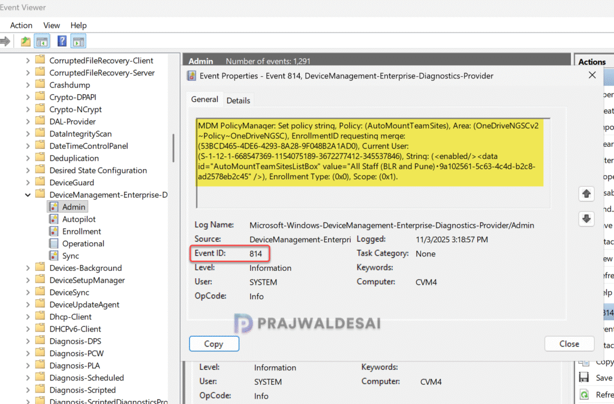Screen dimensions: 614x404
Task: Click the Copy button in Event Properties
Action: coord(214,343)
